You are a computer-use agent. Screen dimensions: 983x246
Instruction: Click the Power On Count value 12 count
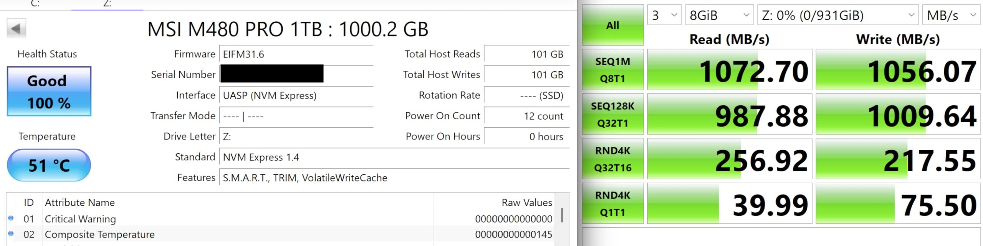pyautogui.click(x=526, y=116)
